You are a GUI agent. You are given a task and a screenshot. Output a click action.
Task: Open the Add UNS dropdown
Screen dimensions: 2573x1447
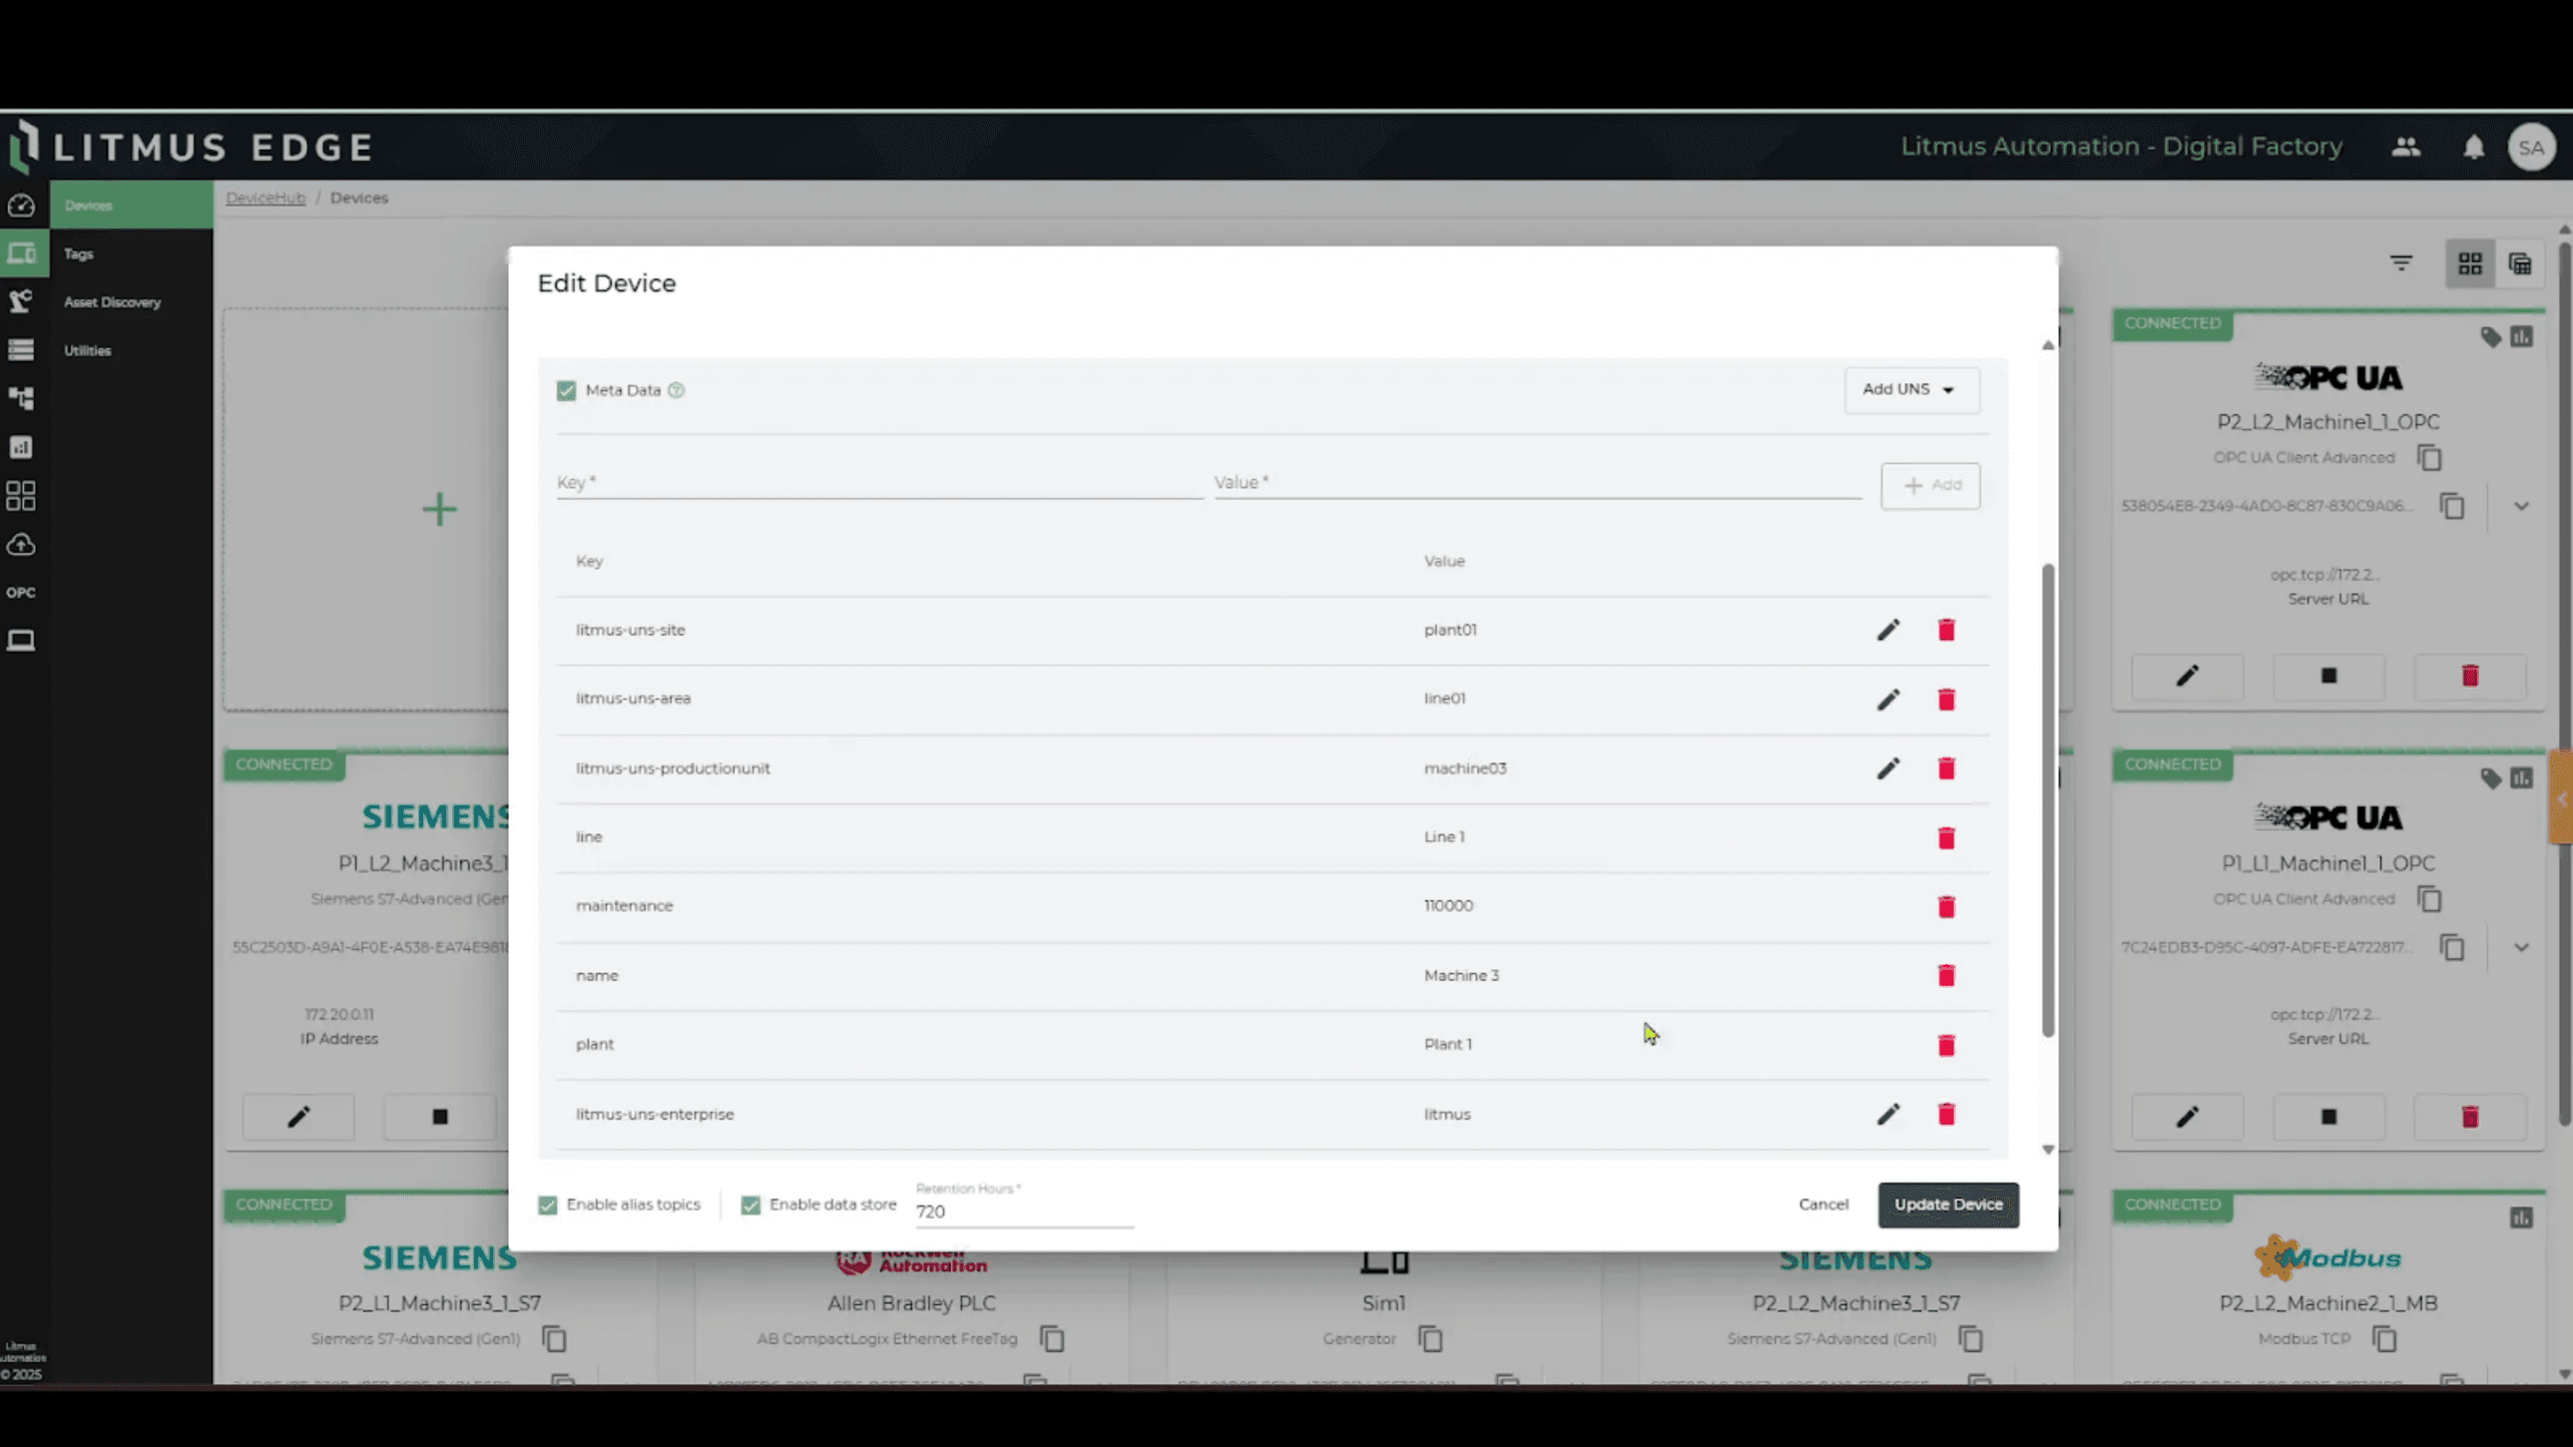coord(1909,389)
